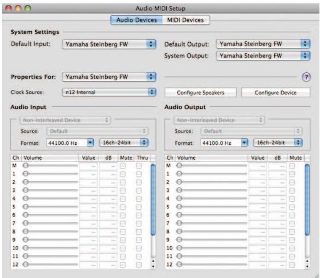
Task: Switch to the MIDI Devices tab
Action: click(185, 20)
